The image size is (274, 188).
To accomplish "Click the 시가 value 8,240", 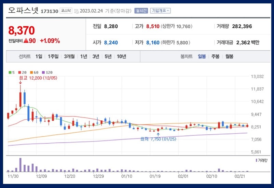I will [111, 42].
